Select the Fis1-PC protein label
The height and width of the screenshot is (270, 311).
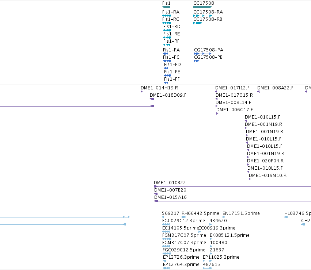[171, 57]
